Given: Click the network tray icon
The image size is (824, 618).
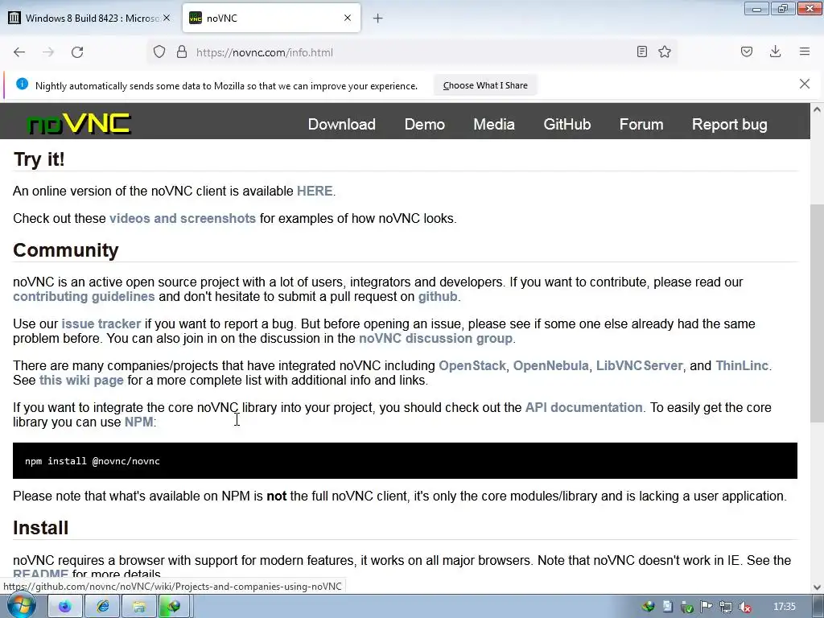Looking at the screenshot, I should tap(726, 607).
